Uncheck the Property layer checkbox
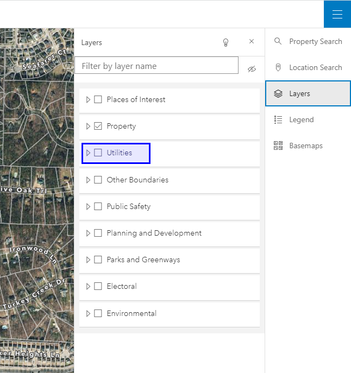The height and width of the screenshot is (373, 351). click(x=98, y=126)
